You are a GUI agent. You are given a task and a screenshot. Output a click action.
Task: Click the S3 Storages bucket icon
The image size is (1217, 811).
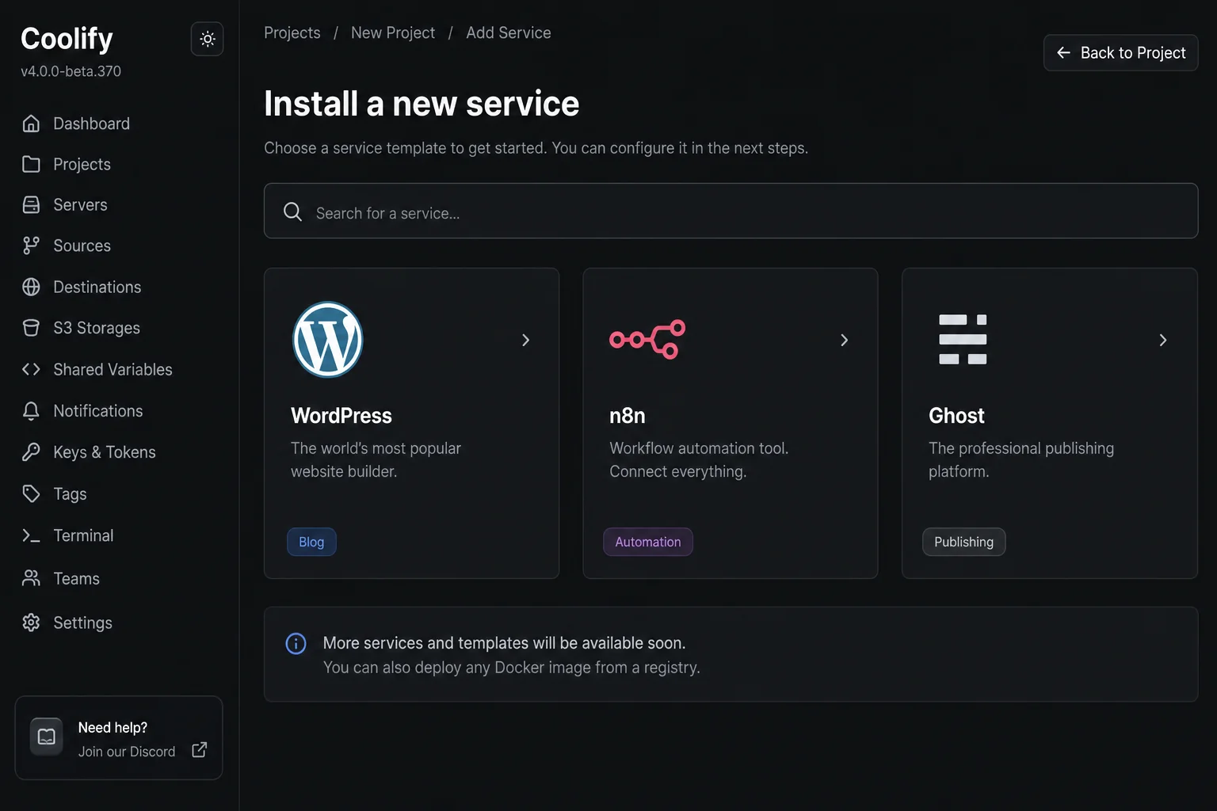click(31, 328)
